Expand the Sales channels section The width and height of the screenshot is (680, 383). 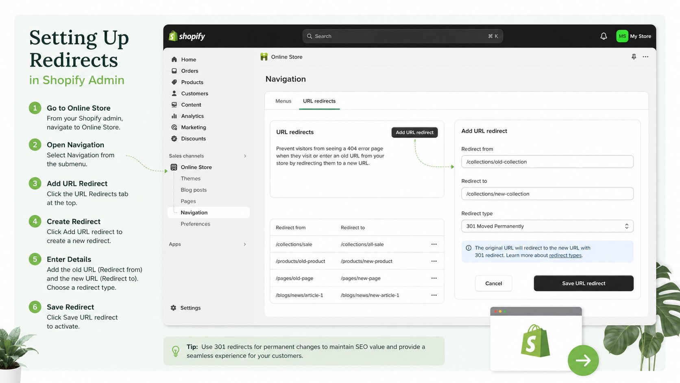coord(245,156)
